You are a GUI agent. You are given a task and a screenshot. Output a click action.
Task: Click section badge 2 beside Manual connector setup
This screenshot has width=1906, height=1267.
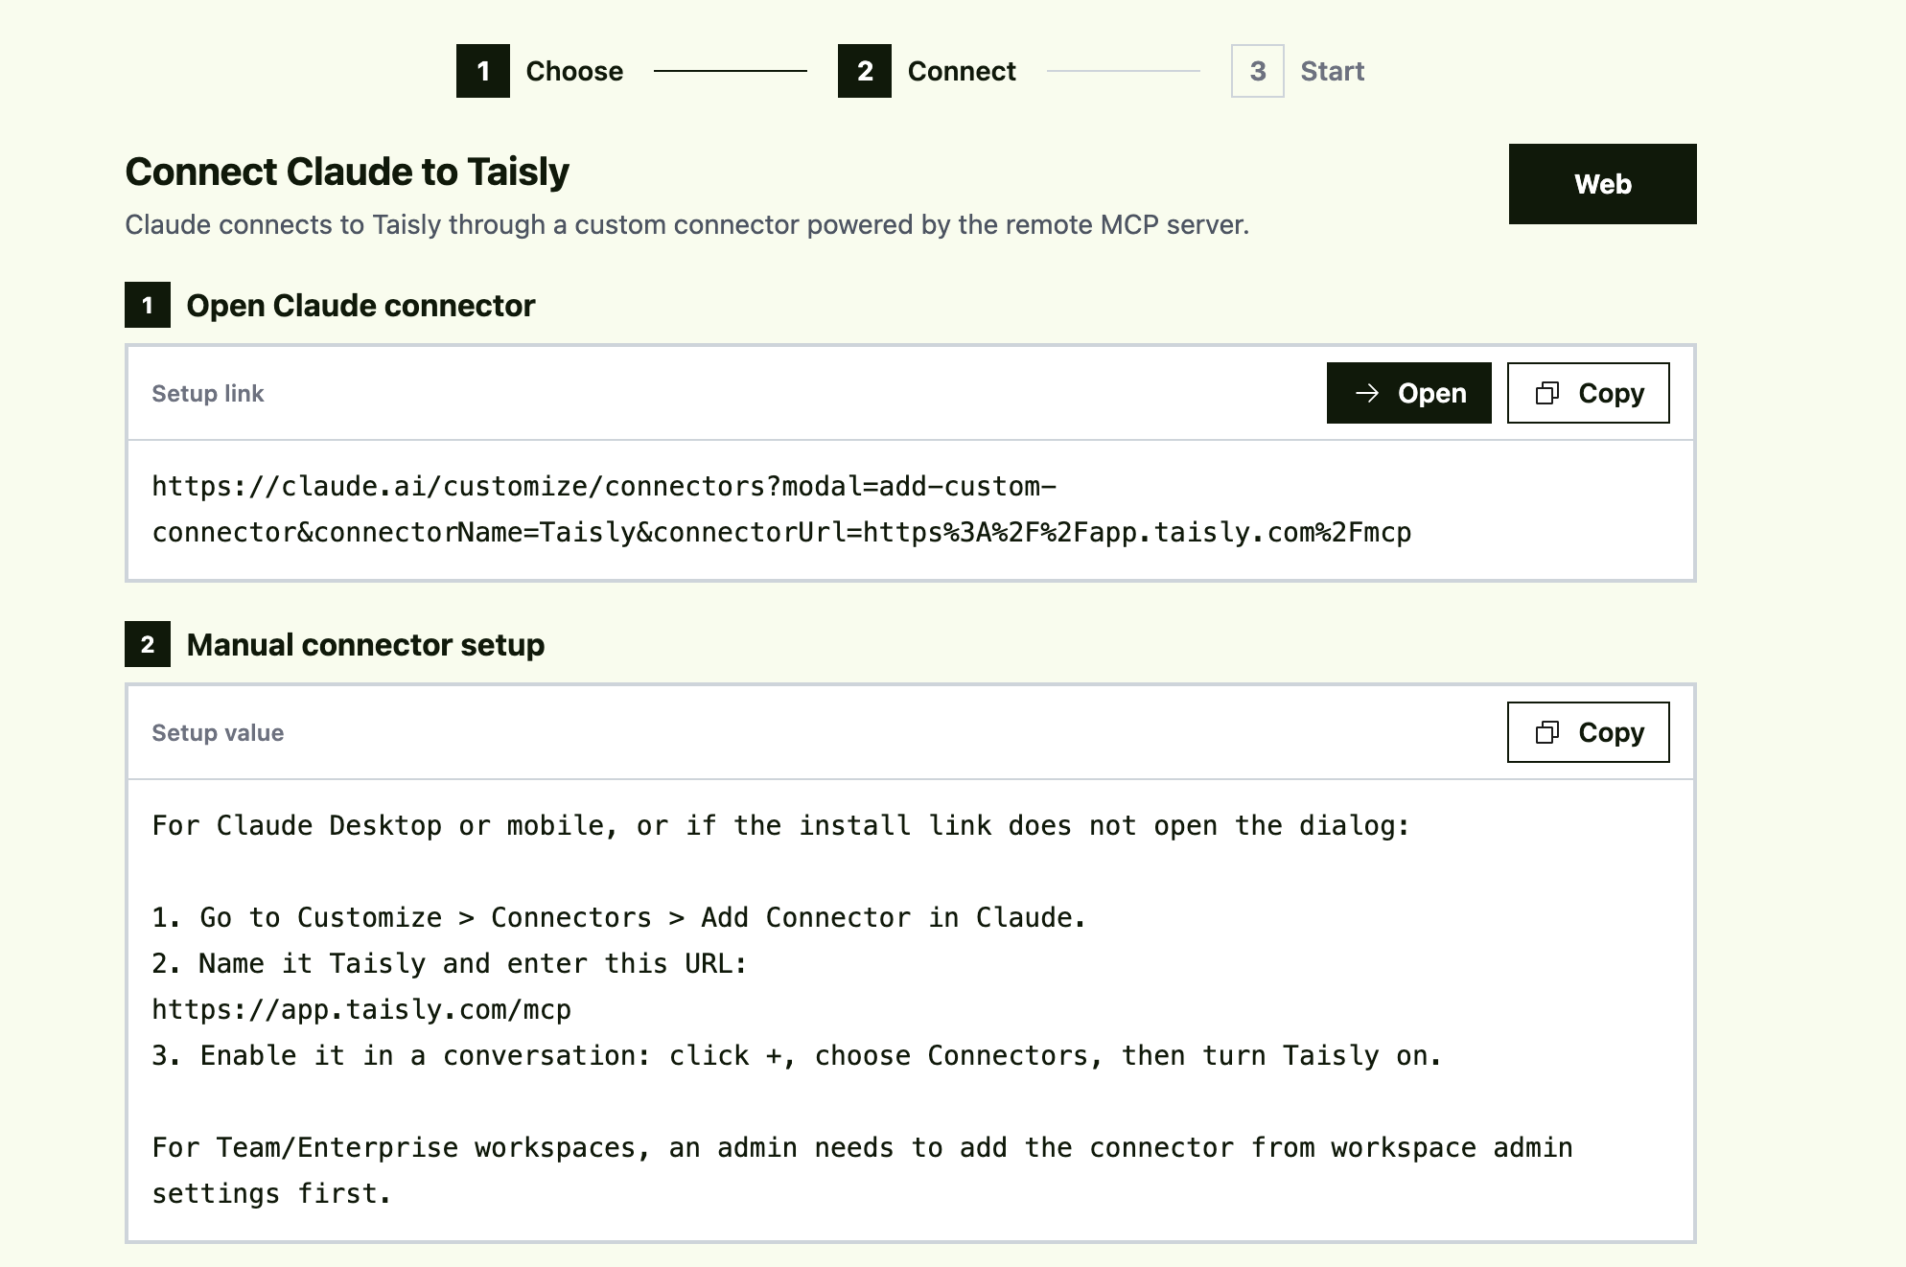[148, 644]
